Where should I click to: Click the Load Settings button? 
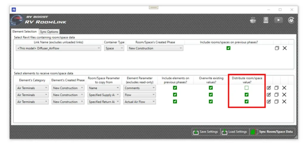pyautogui.click(x=235, y=132)
